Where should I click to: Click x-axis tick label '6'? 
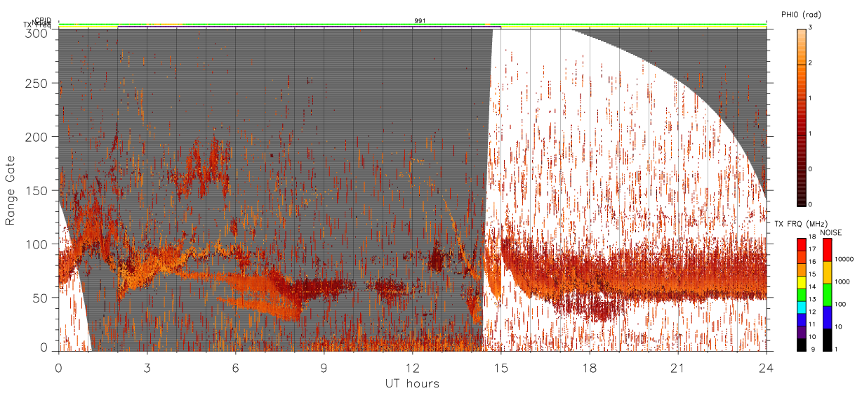point(235,368)
